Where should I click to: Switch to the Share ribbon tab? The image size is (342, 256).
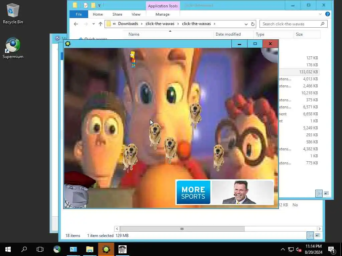pos(117,14)
